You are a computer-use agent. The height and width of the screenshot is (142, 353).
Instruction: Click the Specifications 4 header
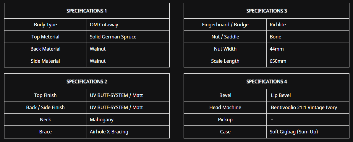point(267,82)
